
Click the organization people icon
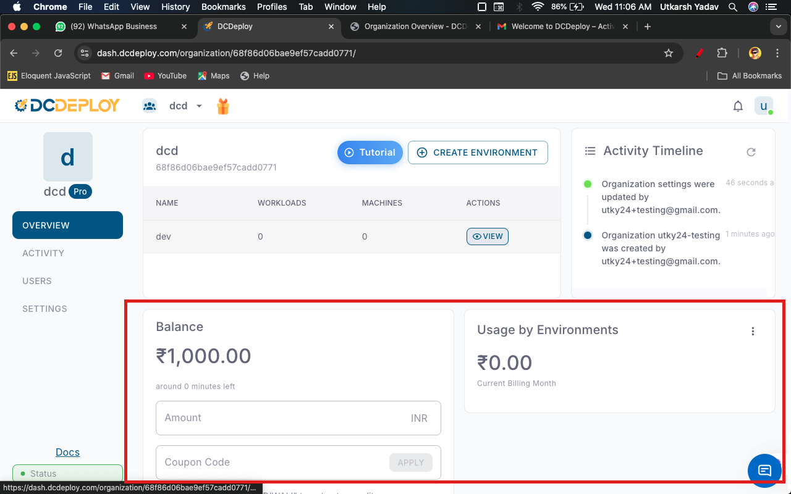pyautogui.click(x=150, y=106)
